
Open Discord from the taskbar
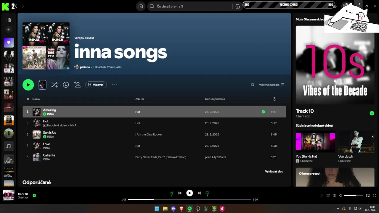tap(174, 209)
